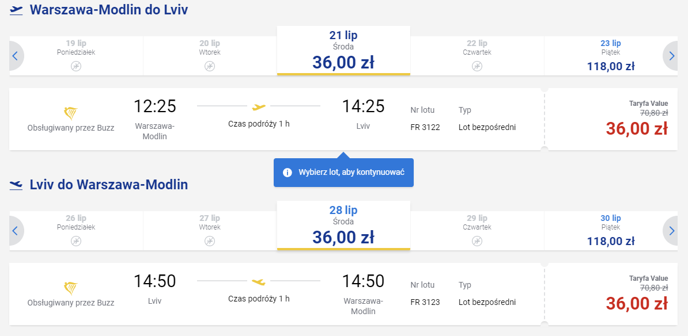688x336 pixels.
Task: Select the 29 lip Czwartek date cell
Action: point(477,231)
